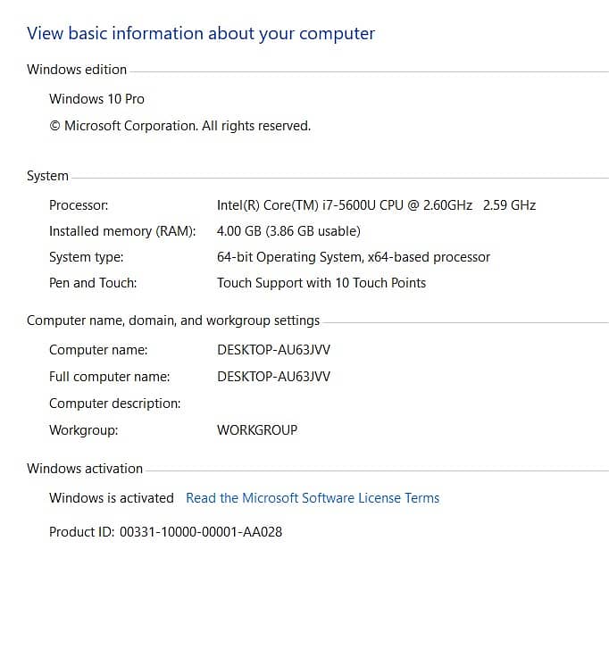This screenshot has width=609, height=666.
Task: Click the Installed memory (RAM) label
Action: pos(122,231)
